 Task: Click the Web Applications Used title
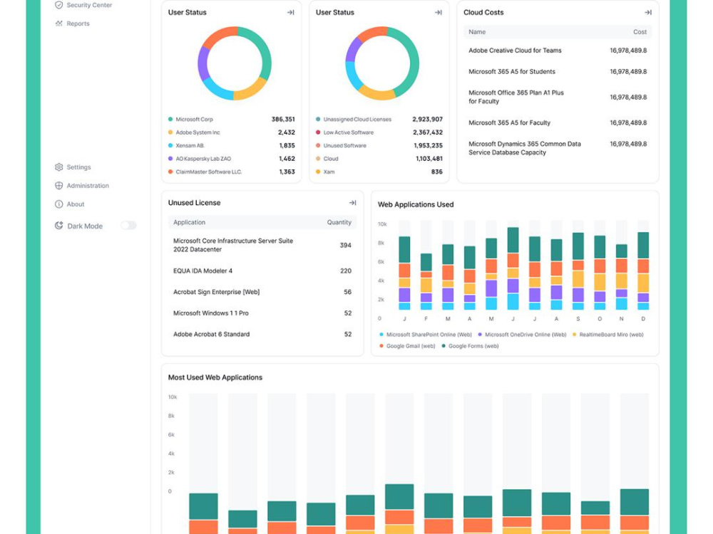coord(416,204)
